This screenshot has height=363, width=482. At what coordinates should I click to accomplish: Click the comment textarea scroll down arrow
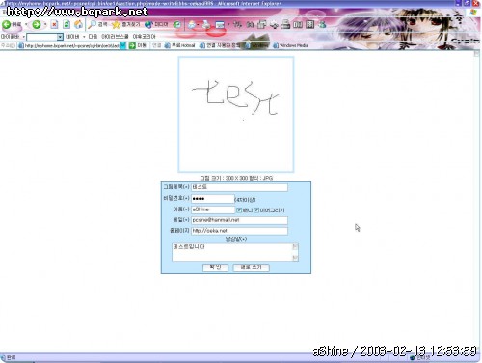(x=295, y=258)
